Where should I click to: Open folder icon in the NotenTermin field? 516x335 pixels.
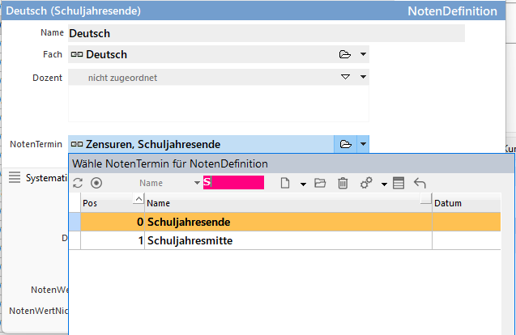pos(345,144)
